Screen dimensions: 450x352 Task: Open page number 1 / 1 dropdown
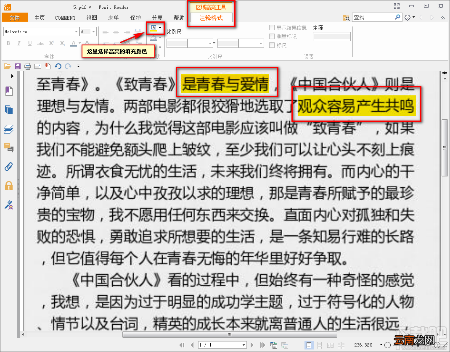tap(244, 345)
